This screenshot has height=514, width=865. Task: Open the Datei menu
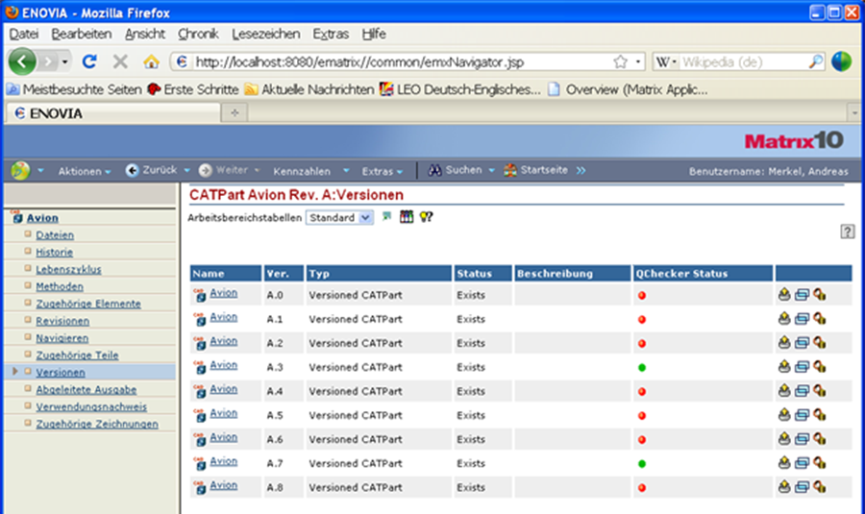(24, 35)
